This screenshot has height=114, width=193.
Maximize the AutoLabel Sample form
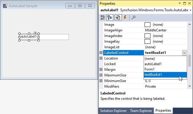click(x=80, y=6)
